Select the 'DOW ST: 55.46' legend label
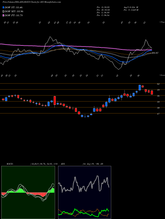Screen dimensions: 165x219 coord(14,7)
